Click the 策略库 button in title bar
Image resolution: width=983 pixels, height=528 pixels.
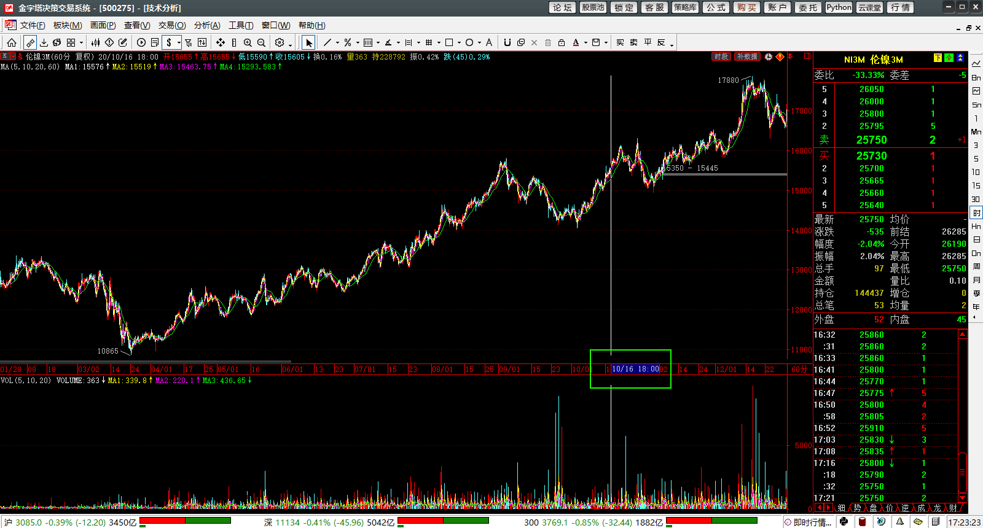(x=684, y=7)
